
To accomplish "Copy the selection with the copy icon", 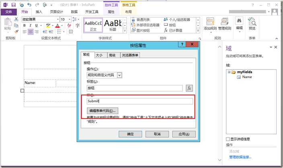I will click(x=16, y=25).
